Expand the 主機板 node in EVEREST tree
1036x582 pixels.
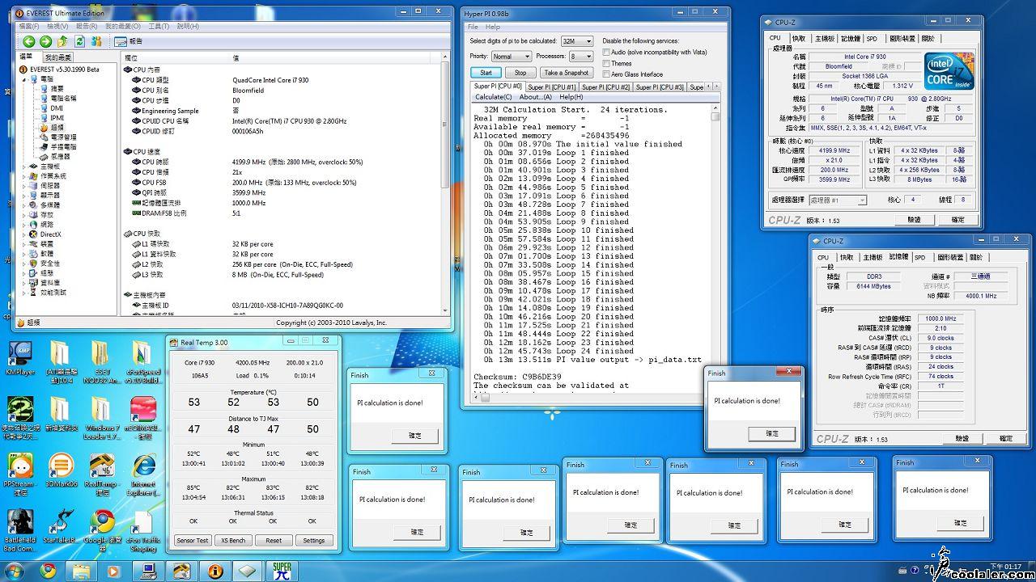tap(24, 167)
